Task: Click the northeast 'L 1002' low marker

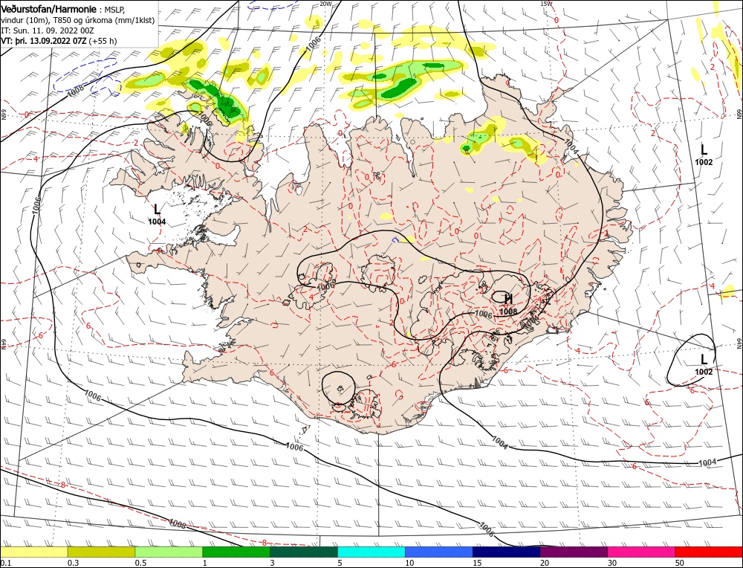Action: click(x=704, y=155)
